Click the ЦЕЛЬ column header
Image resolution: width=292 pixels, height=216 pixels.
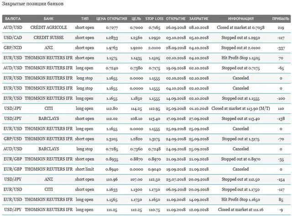coord(136,19)
